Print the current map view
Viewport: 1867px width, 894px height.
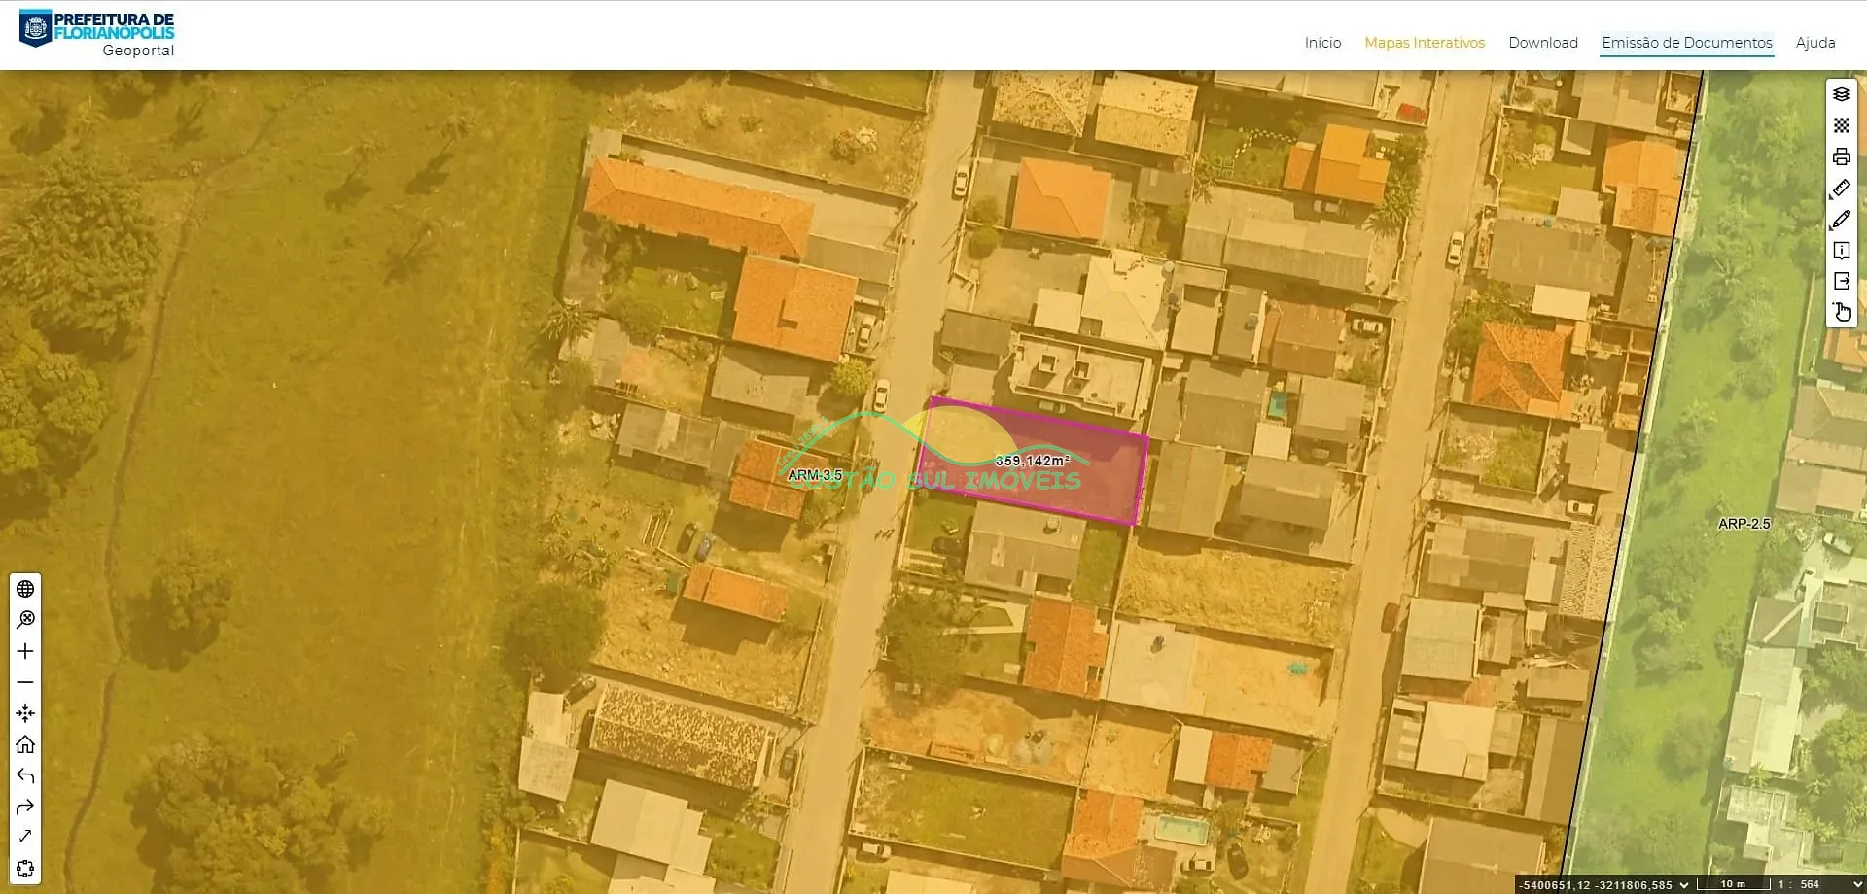click(x=1841, y=156)
